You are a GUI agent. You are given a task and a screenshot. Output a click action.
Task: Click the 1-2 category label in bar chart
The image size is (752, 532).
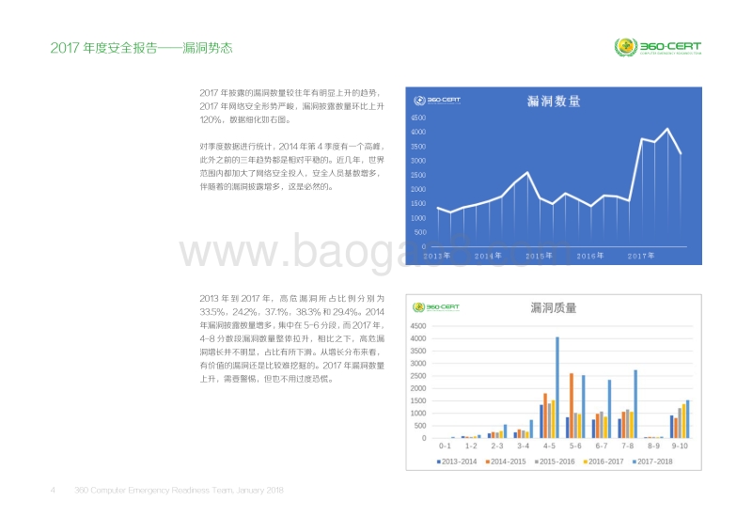click(471, 446)
